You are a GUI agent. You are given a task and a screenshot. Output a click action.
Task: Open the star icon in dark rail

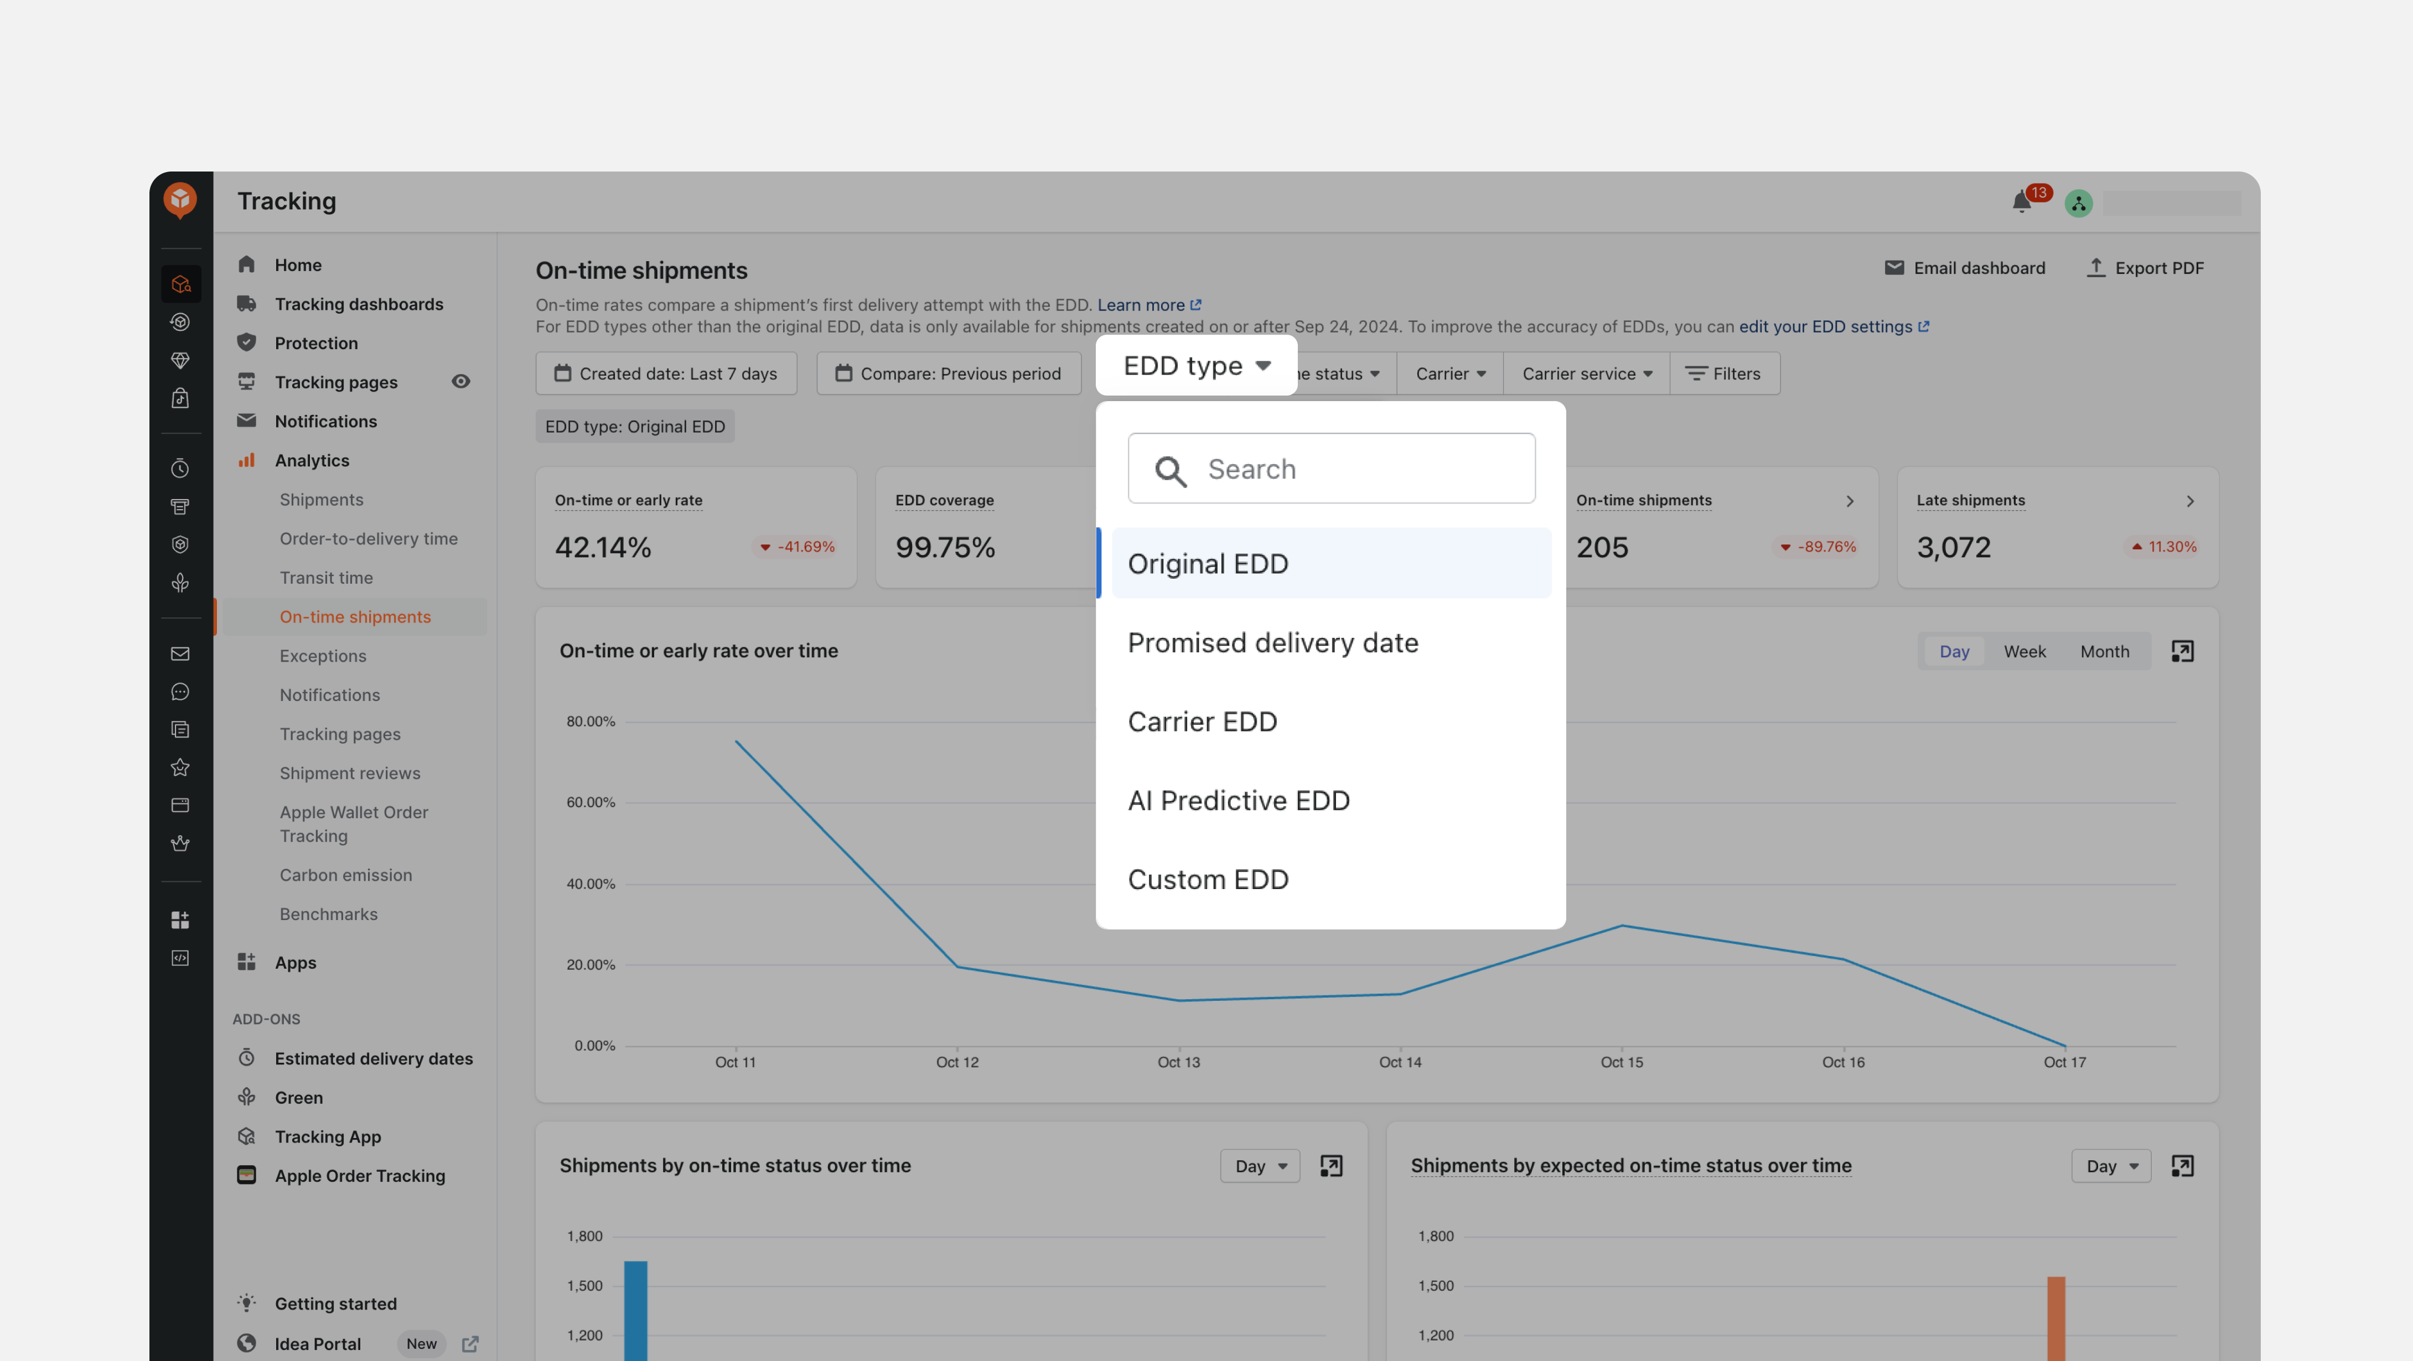click(181, 767)
